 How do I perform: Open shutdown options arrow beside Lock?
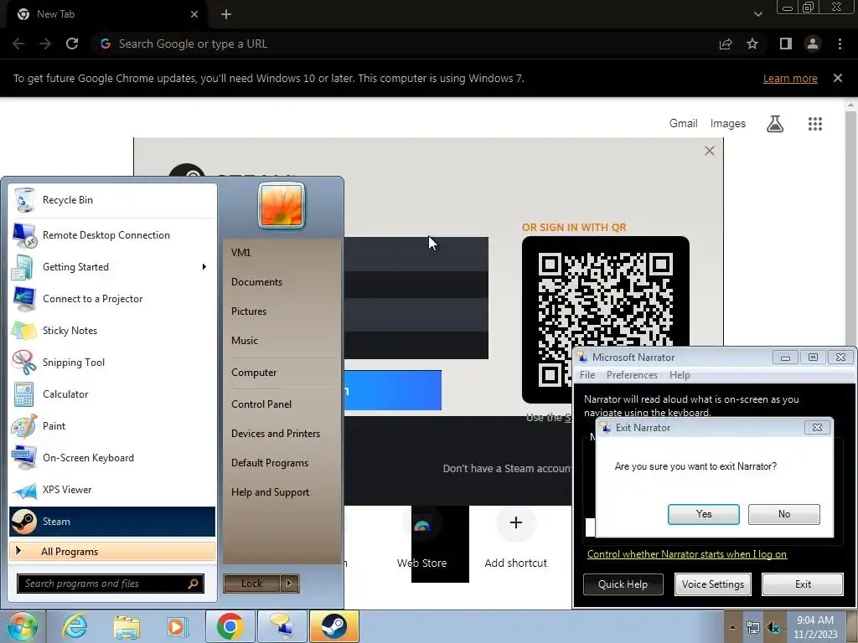pyautogui.click(x=289, y=584)
